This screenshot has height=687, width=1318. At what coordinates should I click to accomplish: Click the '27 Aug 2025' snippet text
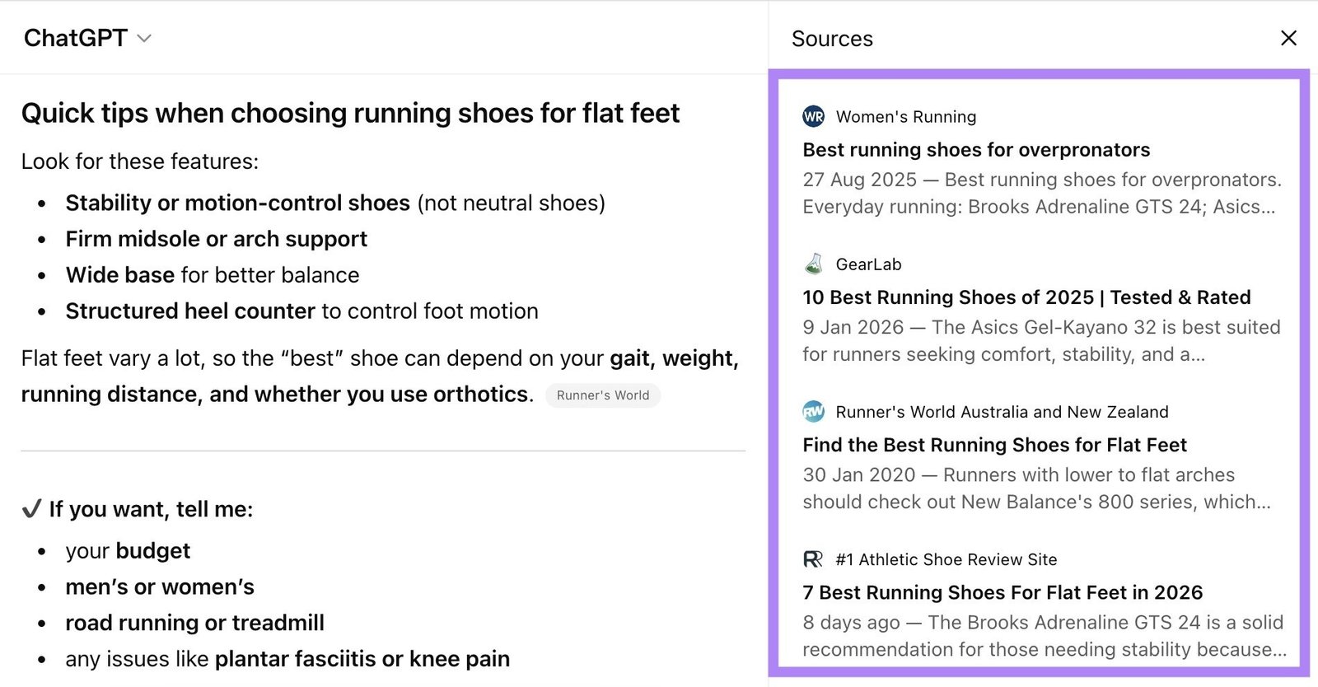(1042, 193)
